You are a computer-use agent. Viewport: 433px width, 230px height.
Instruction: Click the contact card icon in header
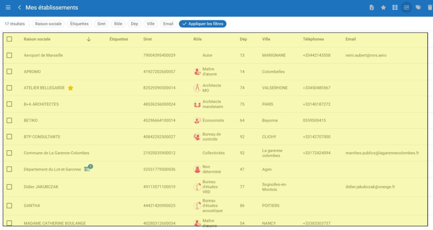(x=406, y=8)
